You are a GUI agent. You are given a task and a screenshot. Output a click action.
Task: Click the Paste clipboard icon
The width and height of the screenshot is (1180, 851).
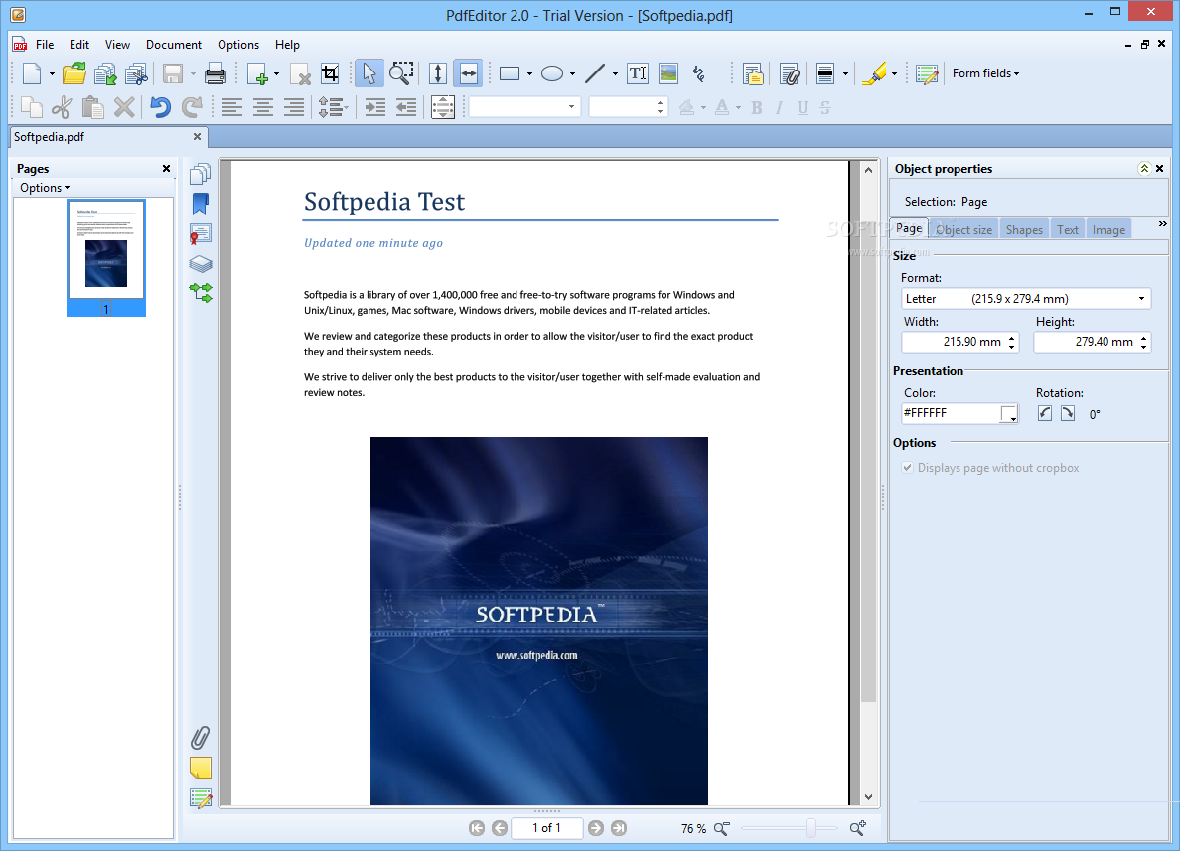(92, 107)
